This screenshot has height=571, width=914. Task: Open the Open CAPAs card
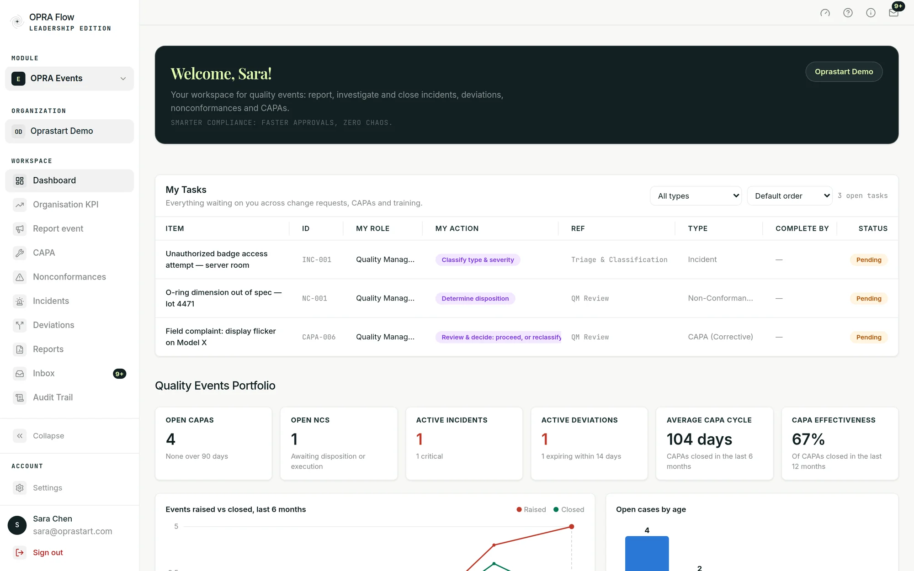tap(213, 444)
